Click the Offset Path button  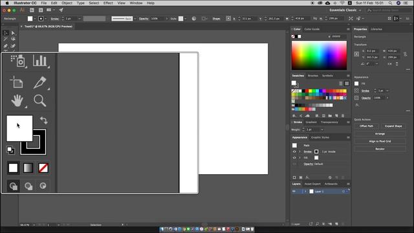367,126
